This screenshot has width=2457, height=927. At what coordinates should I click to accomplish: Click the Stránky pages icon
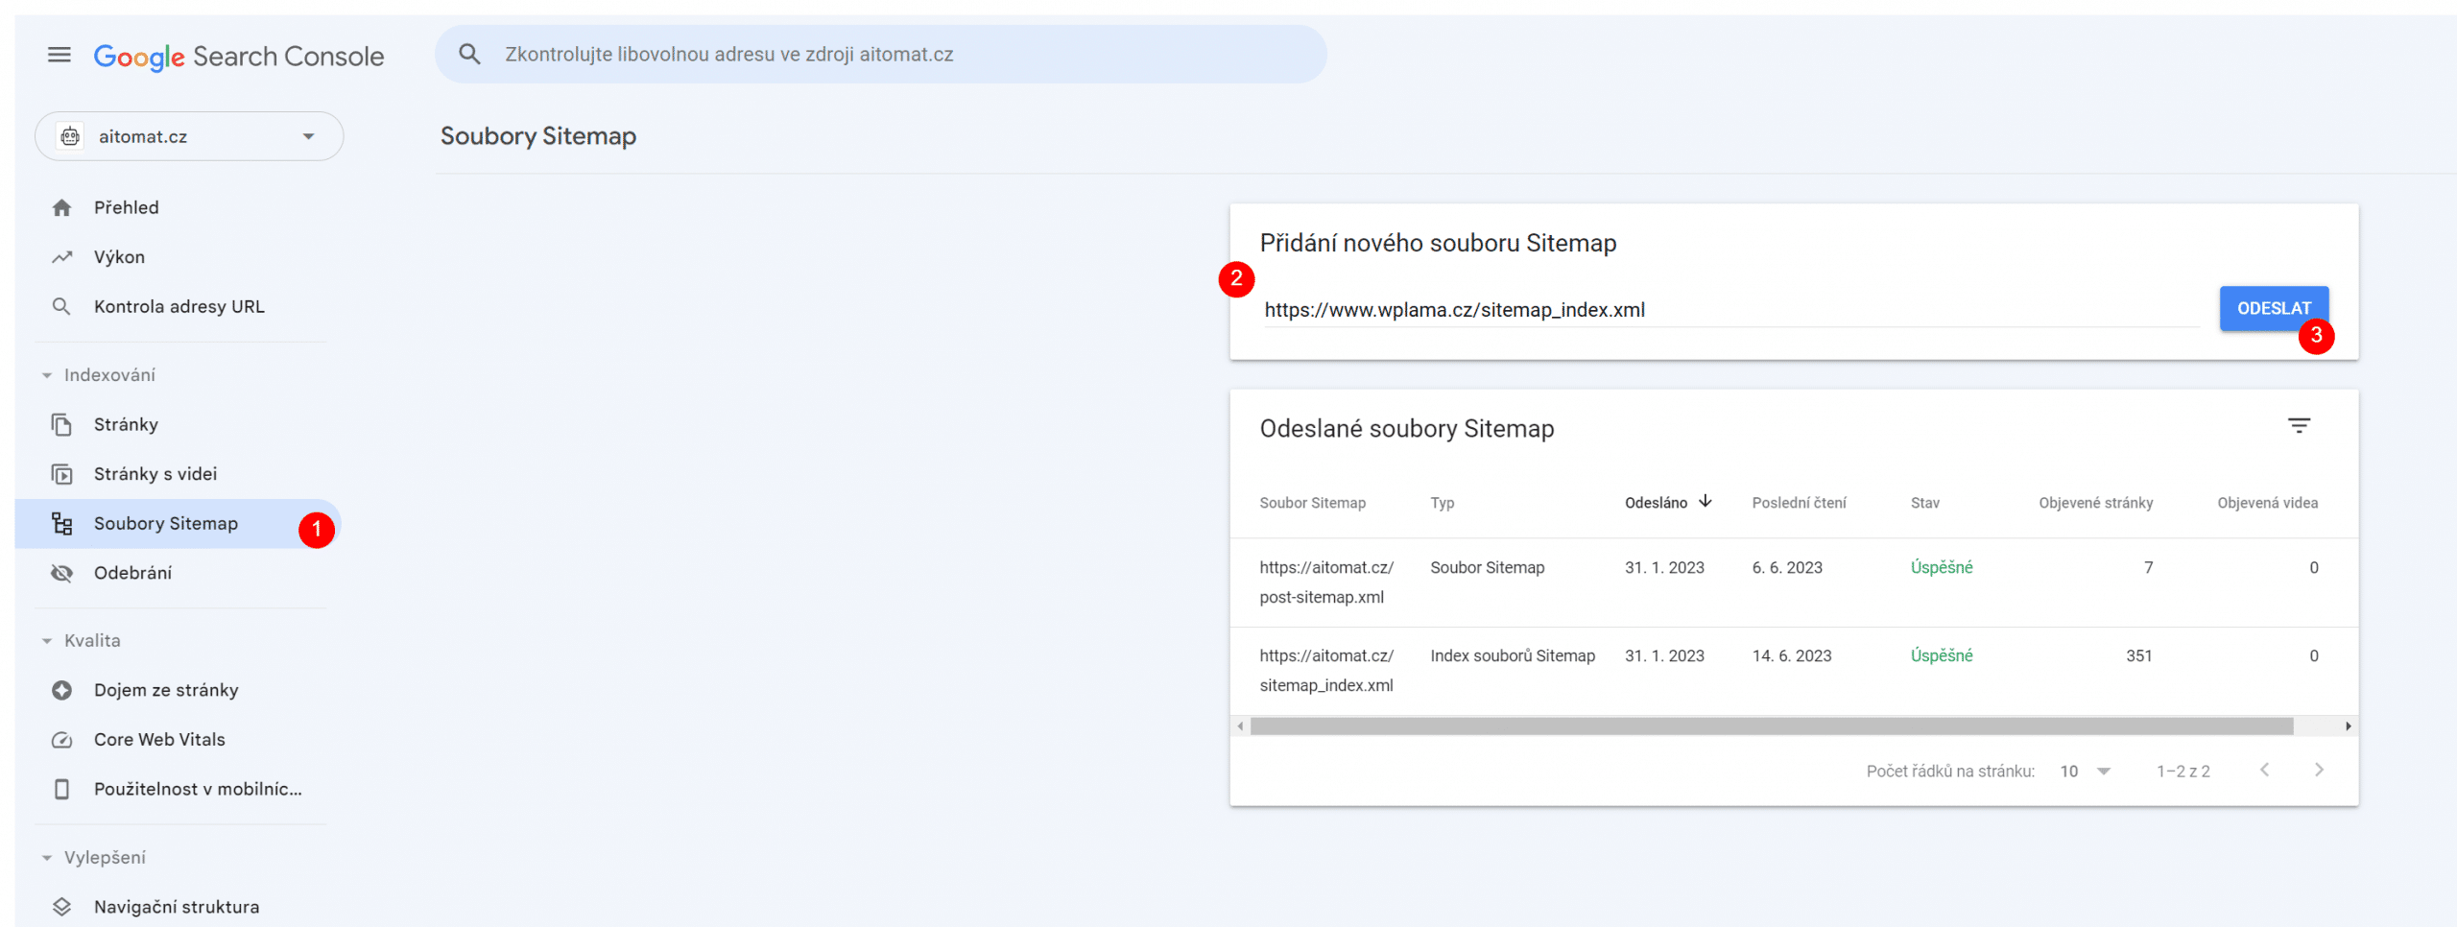click(x=62, y=424)
